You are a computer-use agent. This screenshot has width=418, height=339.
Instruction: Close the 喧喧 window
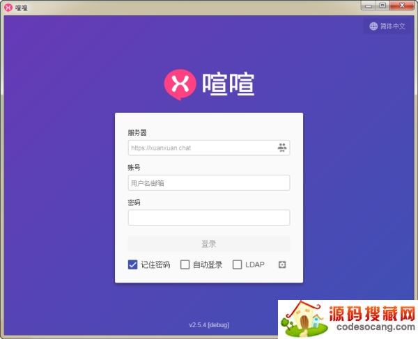[x=402, y=6]
